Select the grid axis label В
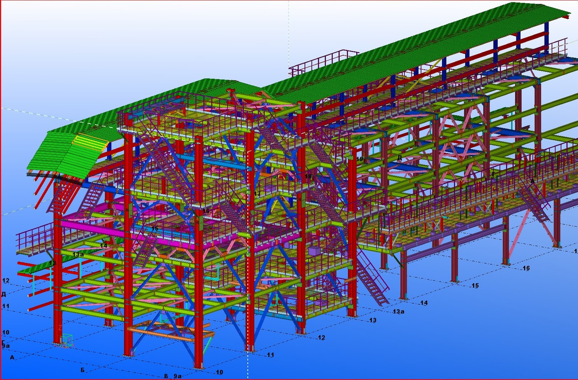 [x=166, y=375]
